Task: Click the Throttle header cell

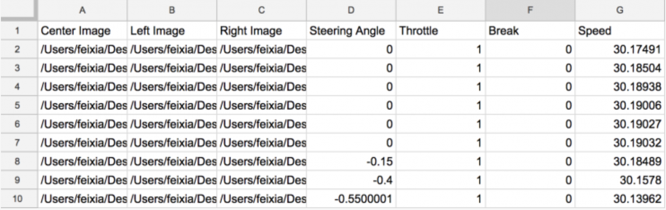Action: [x=441, y=31]
